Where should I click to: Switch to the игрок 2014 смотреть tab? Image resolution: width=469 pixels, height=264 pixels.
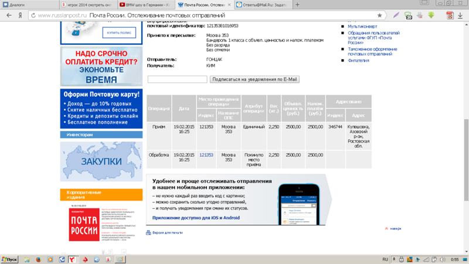[x=89, y=5]
